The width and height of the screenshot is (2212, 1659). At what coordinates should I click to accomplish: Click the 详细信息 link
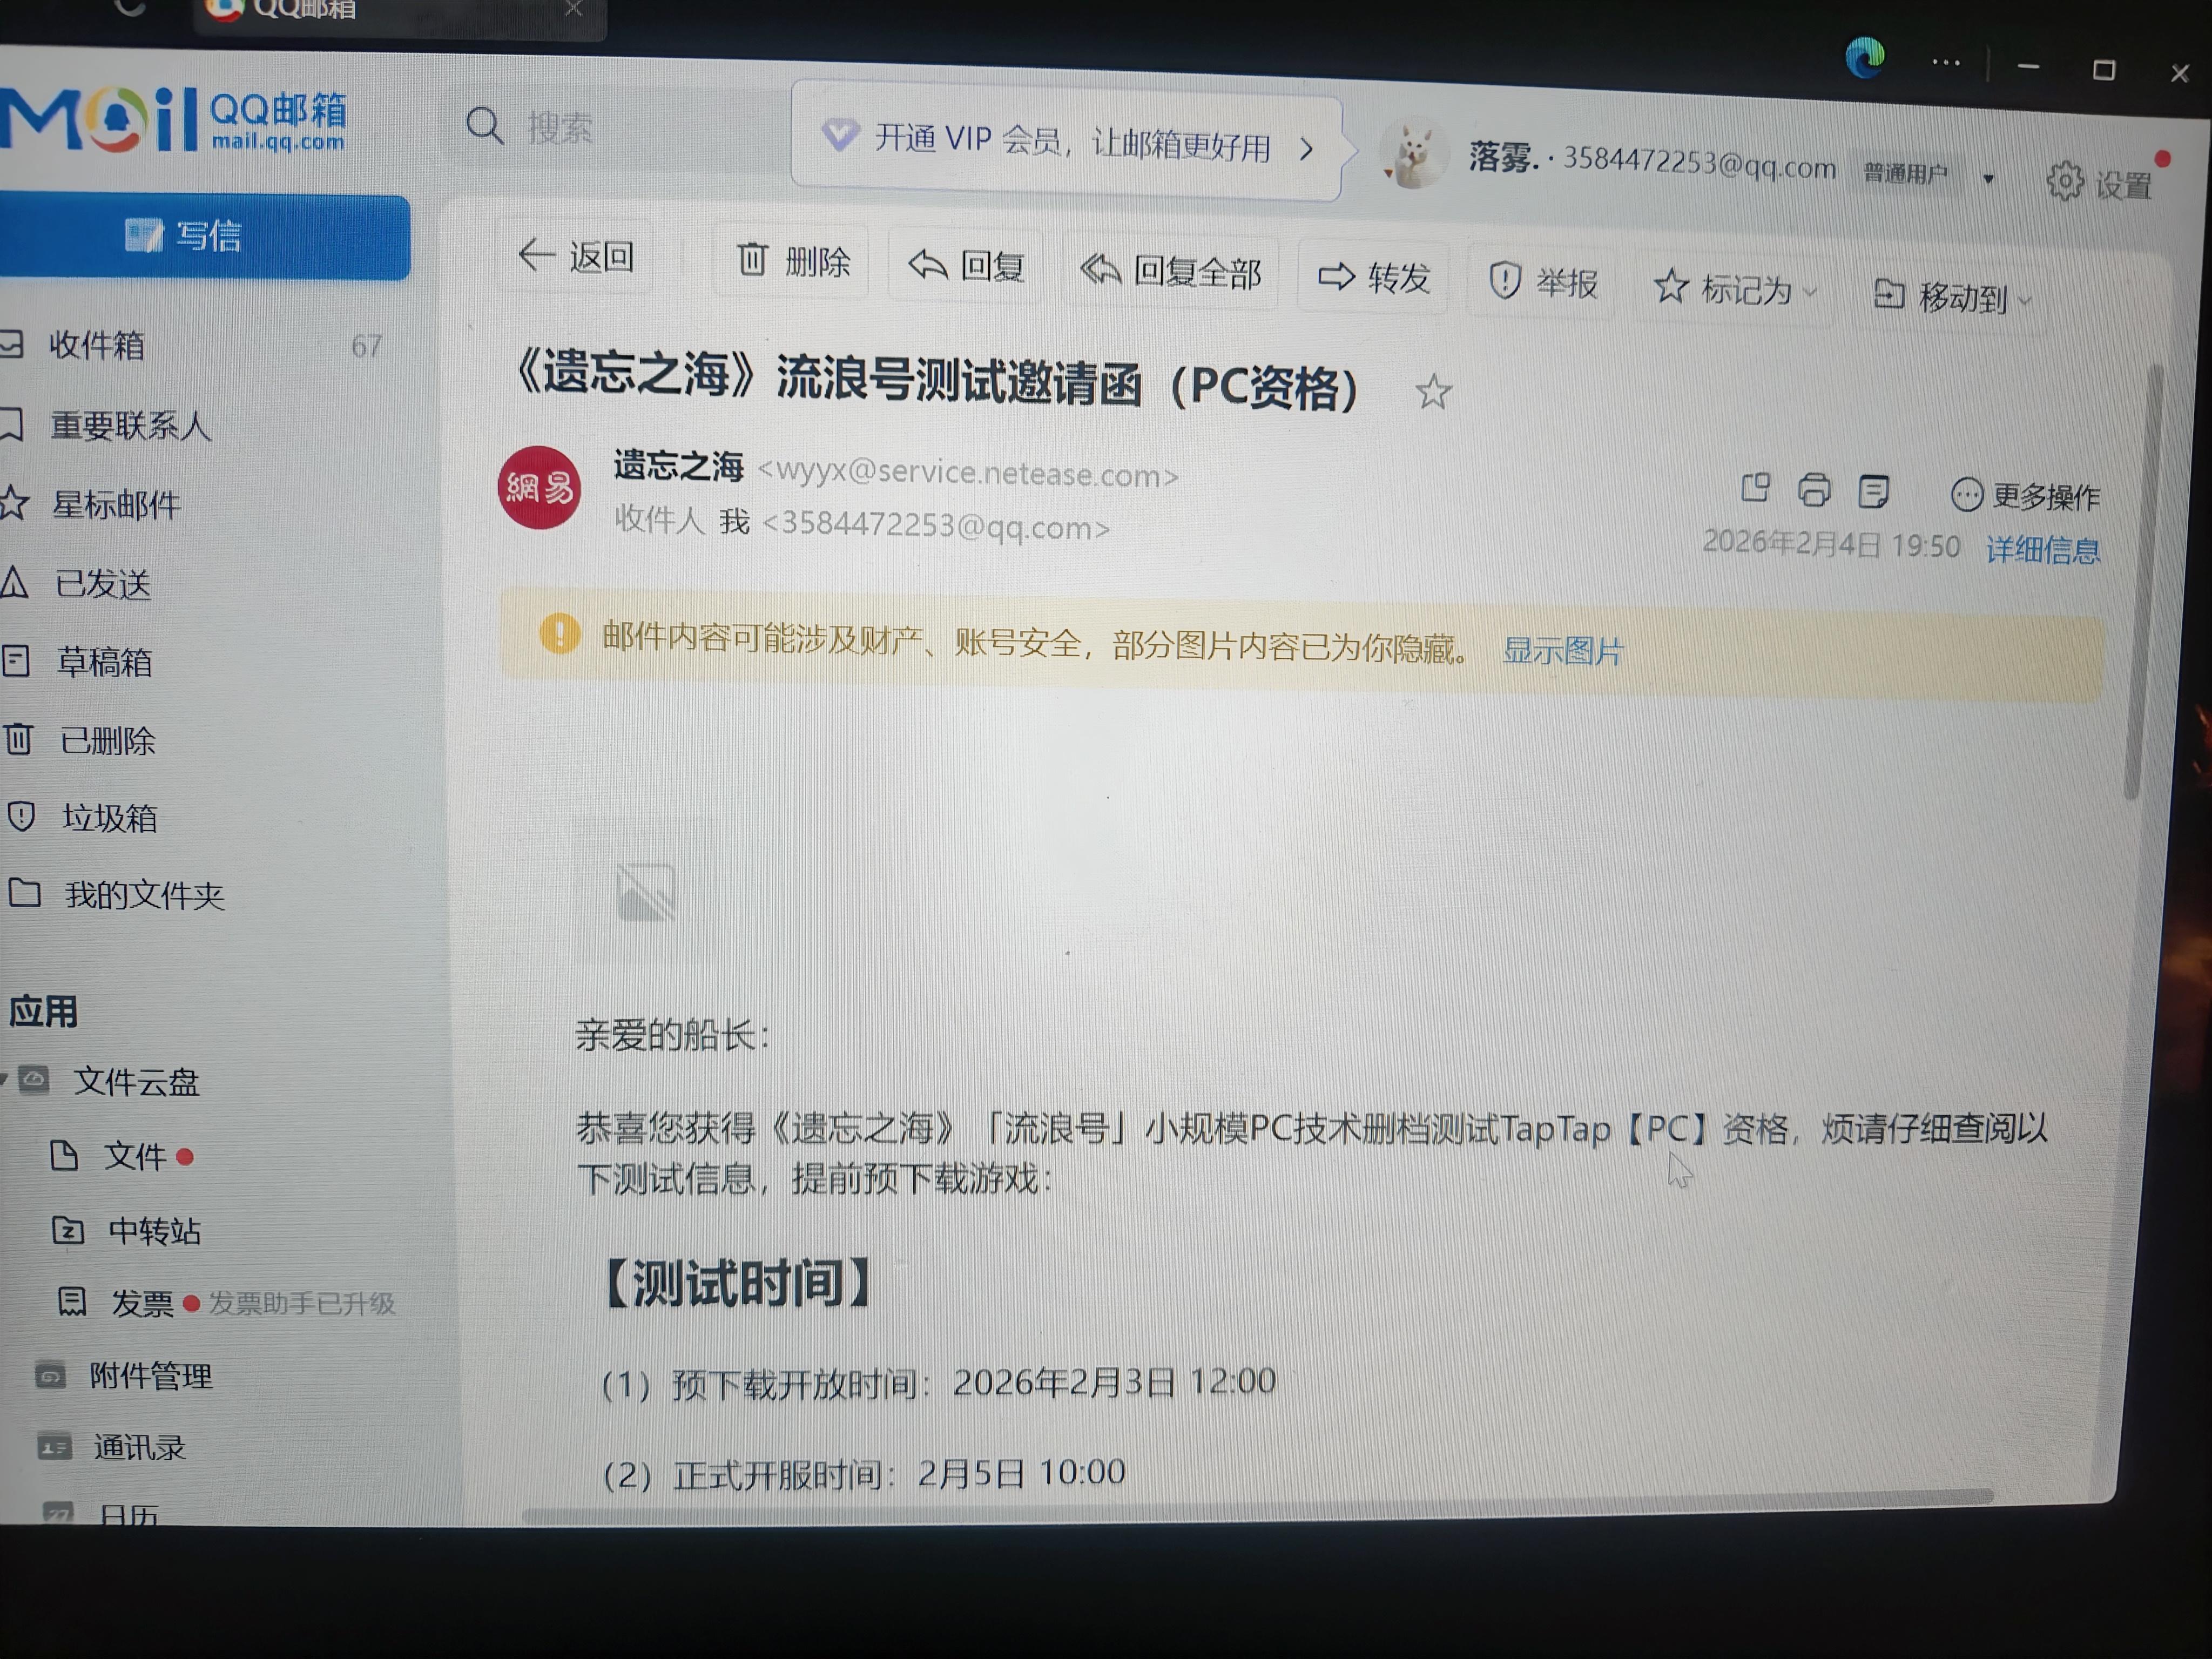tap(2042, 550)
